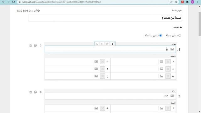Open the purple profile avatar
This screenshot has width=201, height=113.
point(193,2)
